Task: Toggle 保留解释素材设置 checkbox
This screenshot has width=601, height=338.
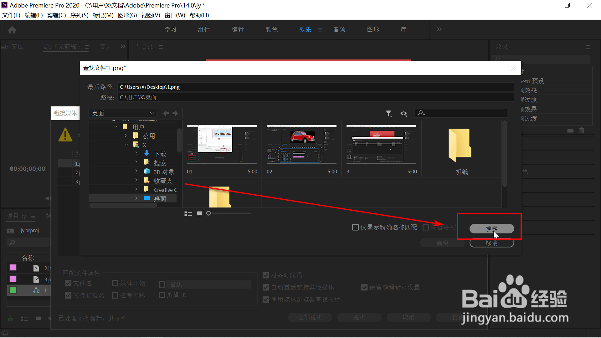Action: tap(364, 287)
